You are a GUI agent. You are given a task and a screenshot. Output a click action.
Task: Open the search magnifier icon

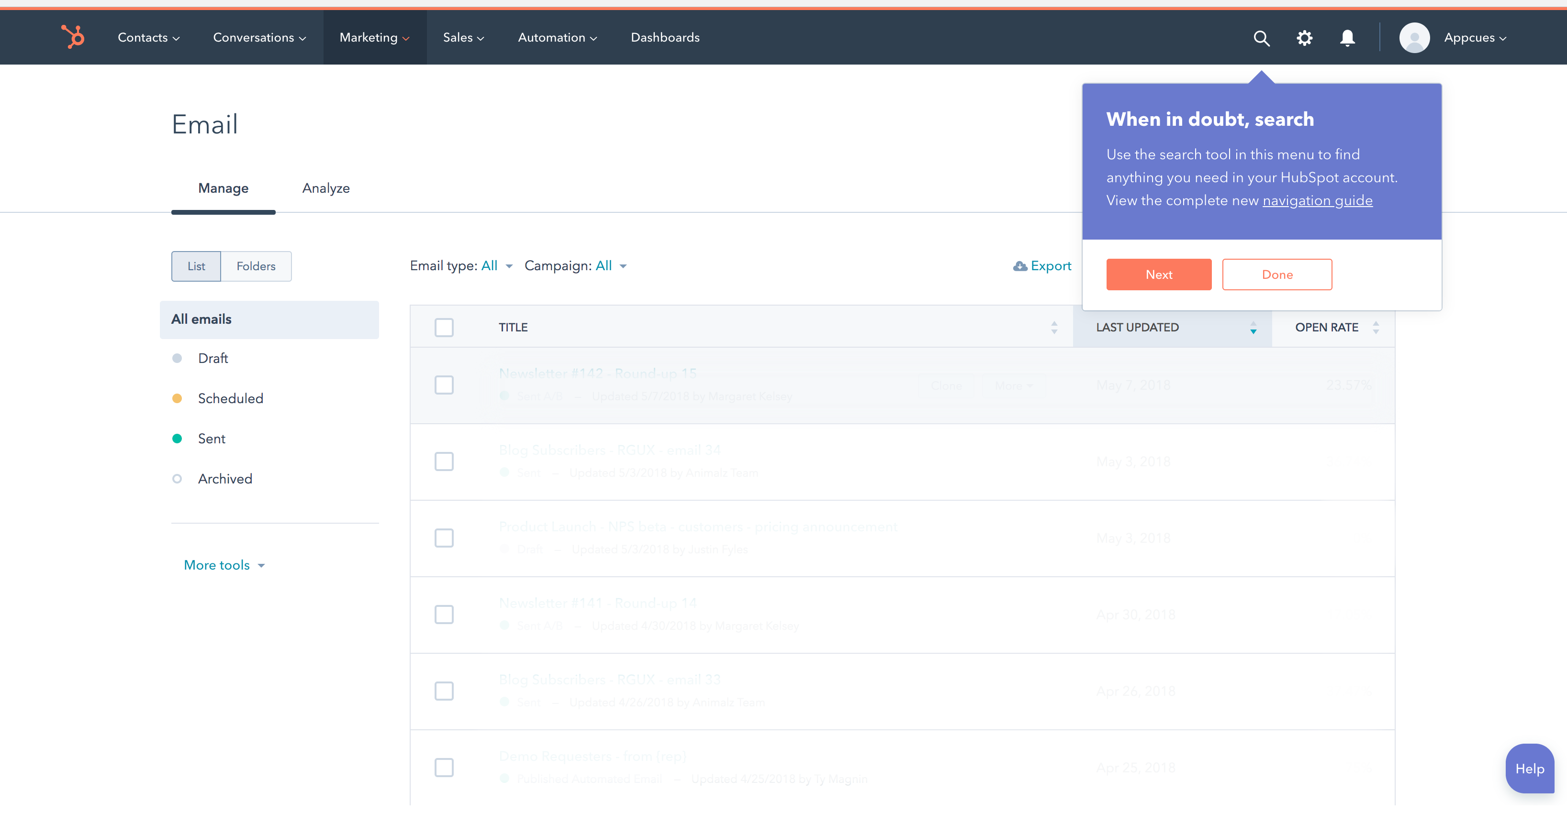[1261, 38]
